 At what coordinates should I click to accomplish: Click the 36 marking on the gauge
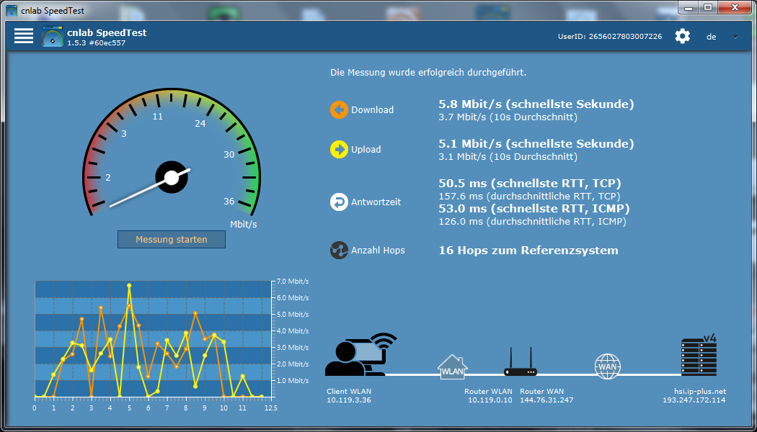coord(229,202)
